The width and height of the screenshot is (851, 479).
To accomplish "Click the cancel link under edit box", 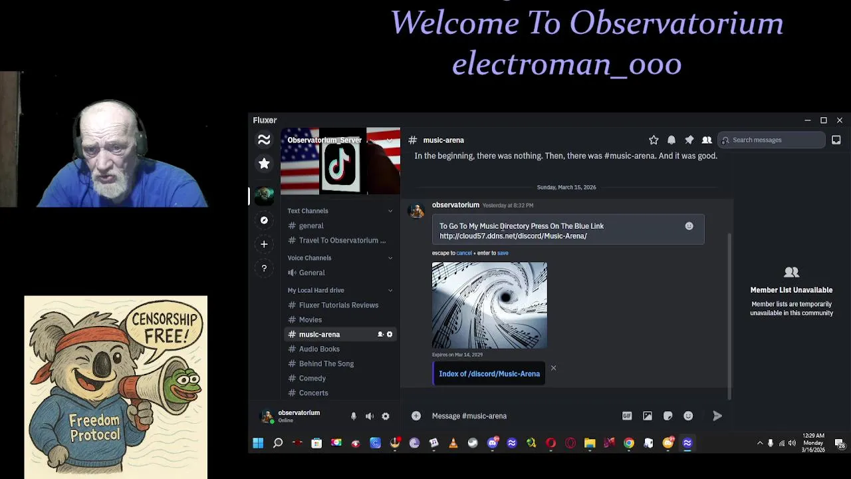I will click(464, 253).
